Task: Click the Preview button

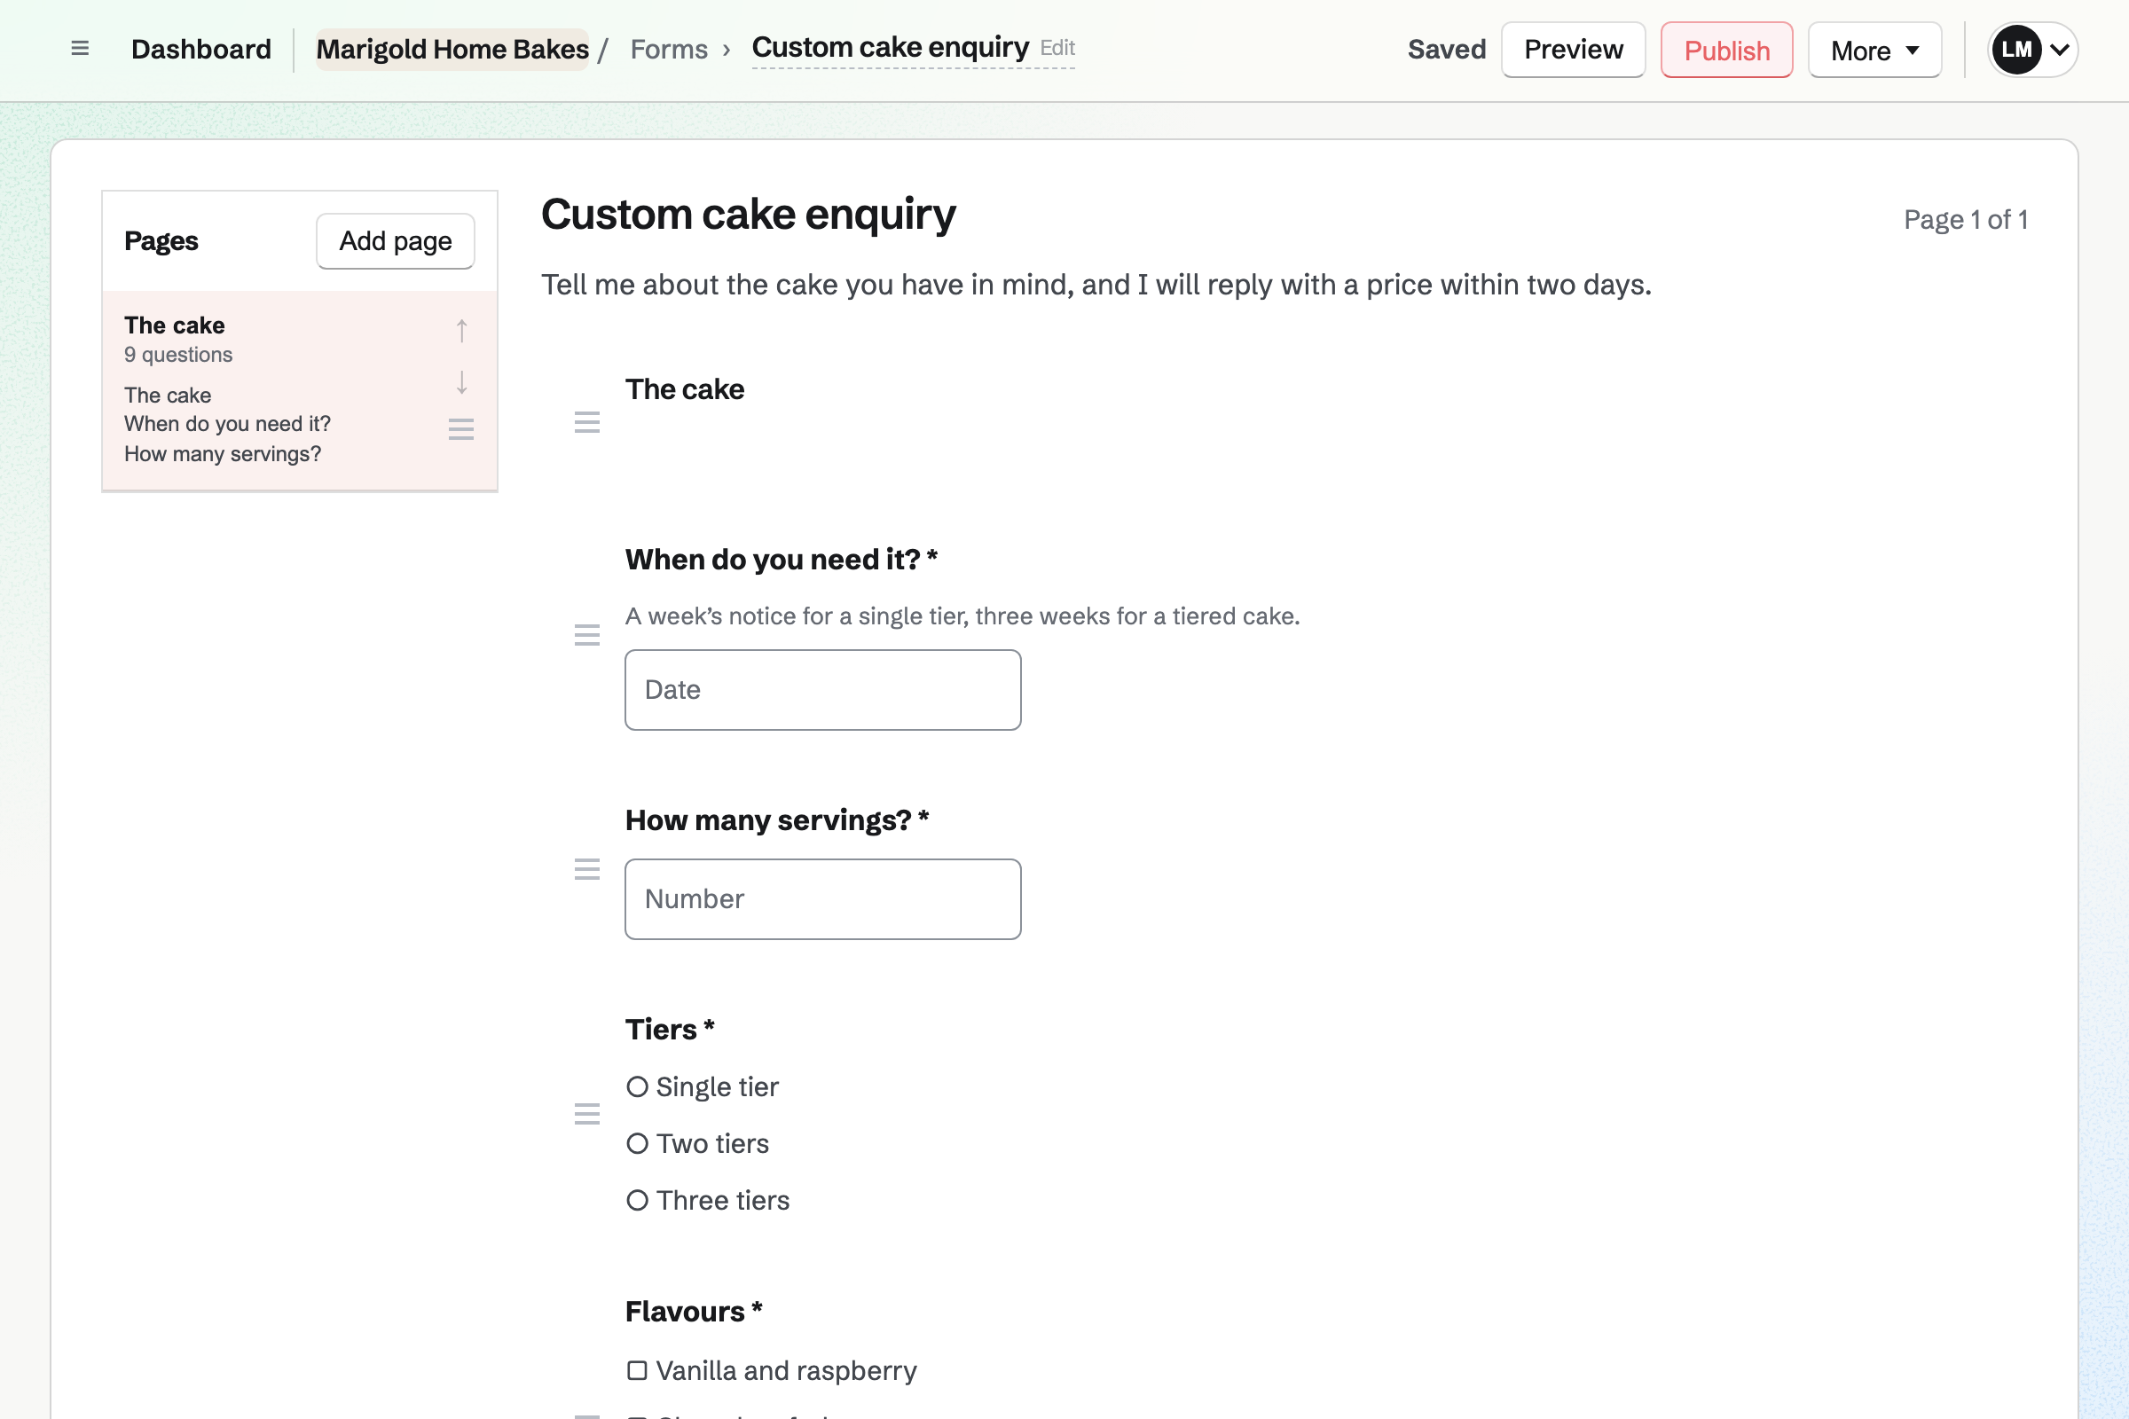Action: [x=1573, y=50]
